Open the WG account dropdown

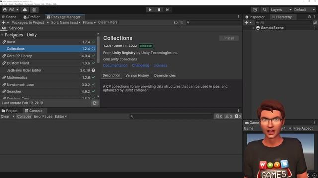11,10
